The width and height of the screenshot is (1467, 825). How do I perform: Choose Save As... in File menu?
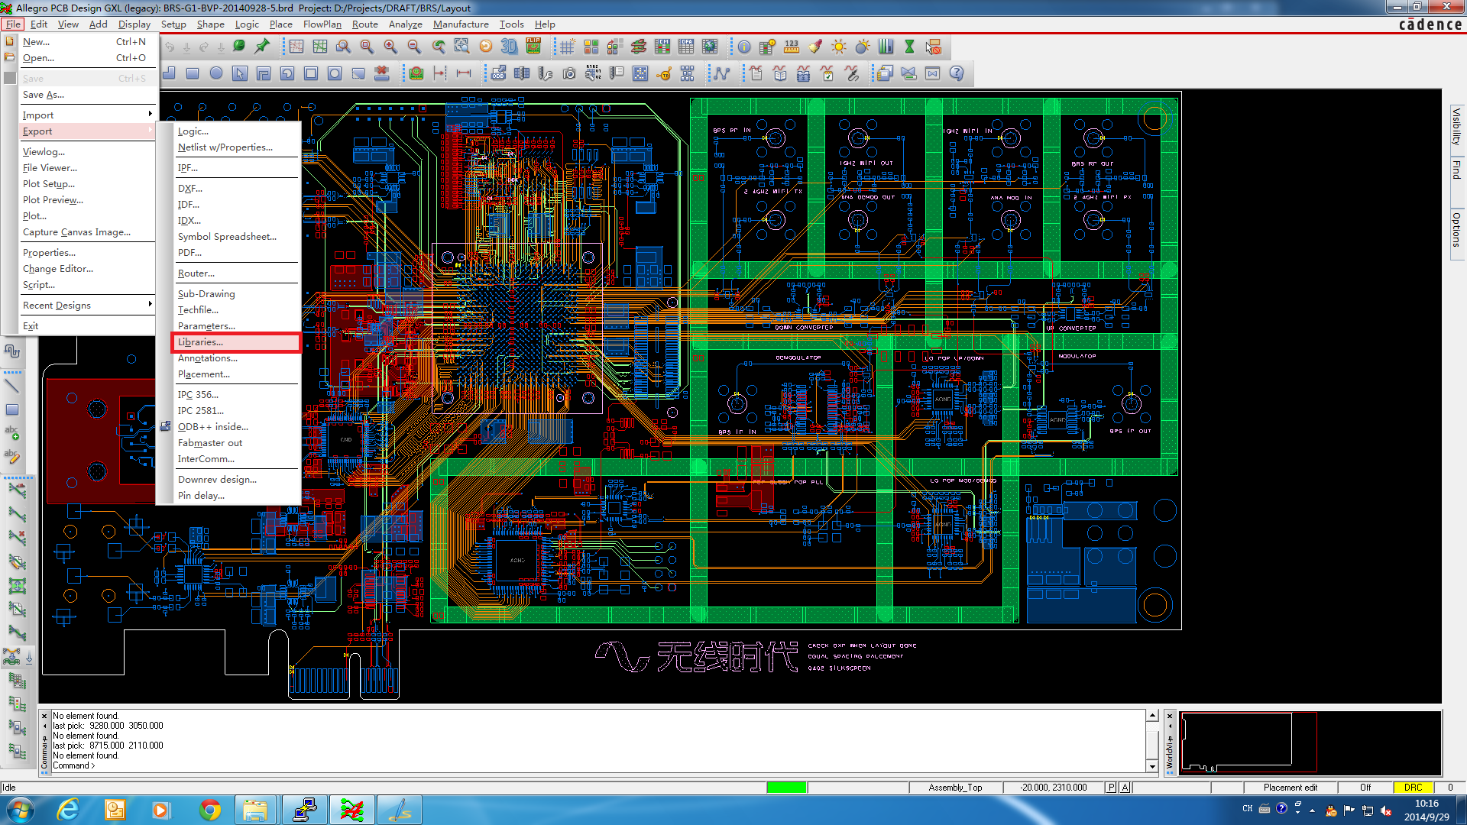(87, 95)
